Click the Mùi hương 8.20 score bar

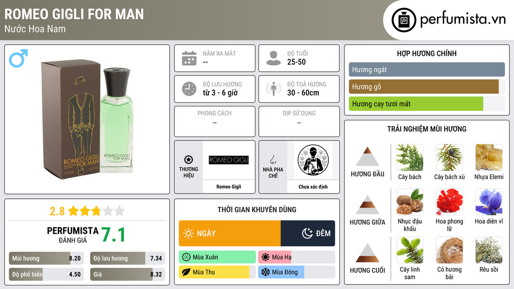coord(46,258)
